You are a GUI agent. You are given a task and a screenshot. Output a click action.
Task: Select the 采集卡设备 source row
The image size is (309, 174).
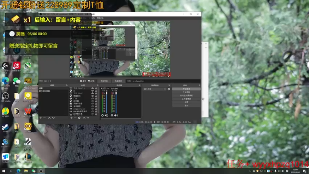[83, 104]
